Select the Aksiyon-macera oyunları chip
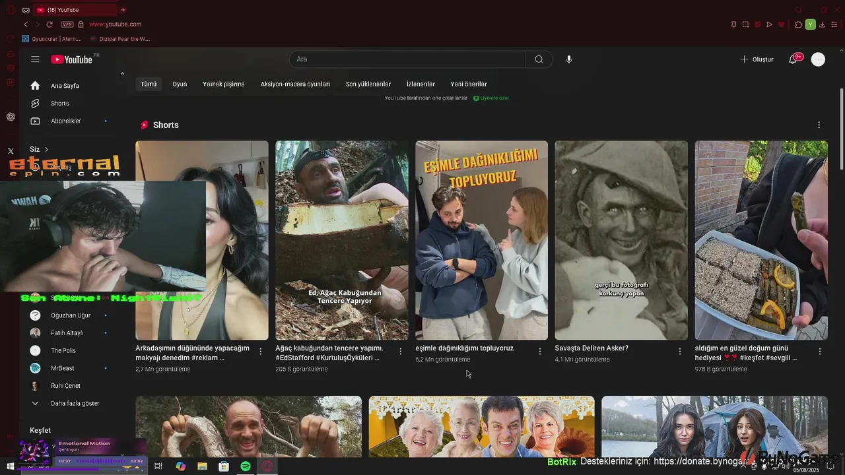 [x=295, y=84]
